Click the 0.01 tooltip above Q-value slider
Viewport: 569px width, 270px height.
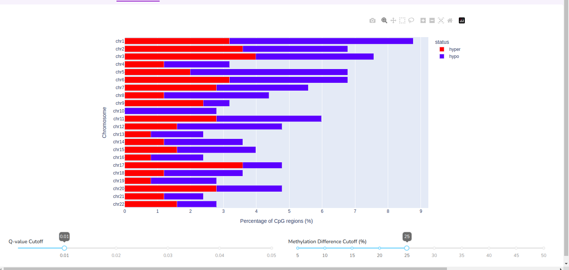pyautogui.click(x=64, y=237)
